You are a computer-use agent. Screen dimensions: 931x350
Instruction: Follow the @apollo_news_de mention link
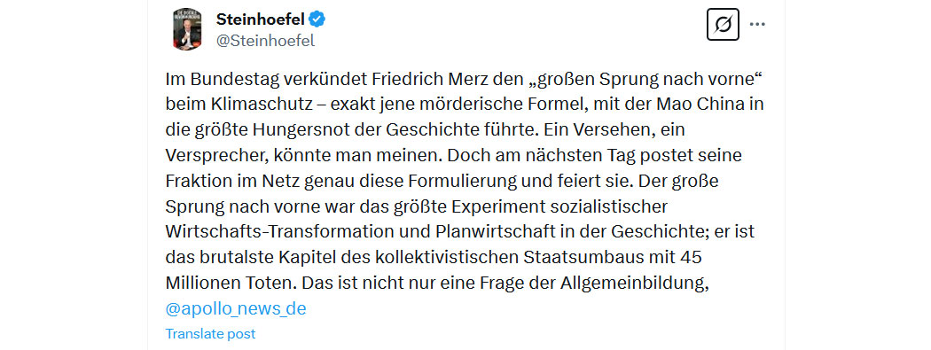(x=236, y=309)
